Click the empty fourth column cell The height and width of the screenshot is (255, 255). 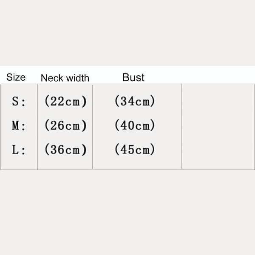click(218, 127)
